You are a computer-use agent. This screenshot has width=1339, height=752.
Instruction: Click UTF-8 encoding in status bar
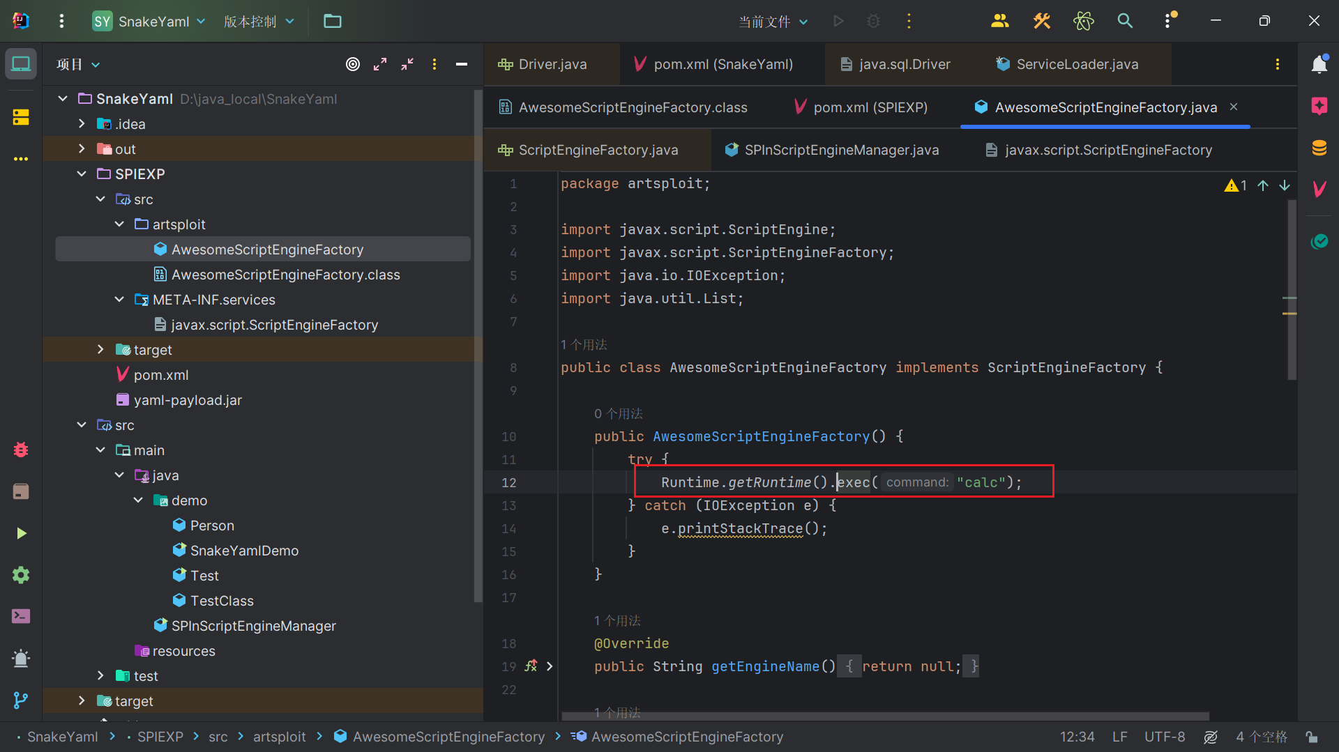pos(1165,737)
